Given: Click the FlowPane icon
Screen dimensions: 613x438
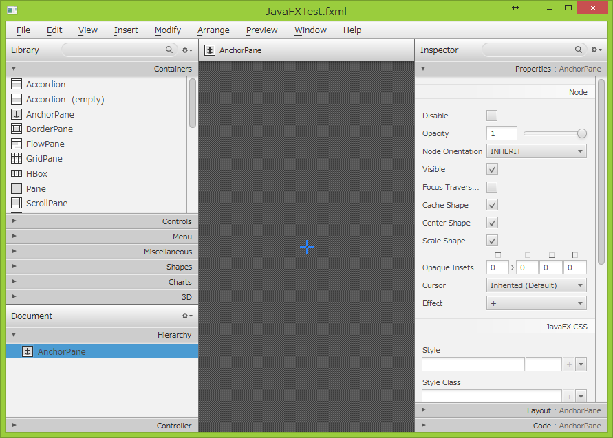Looking at the screenshot, I should click(17, 144).
